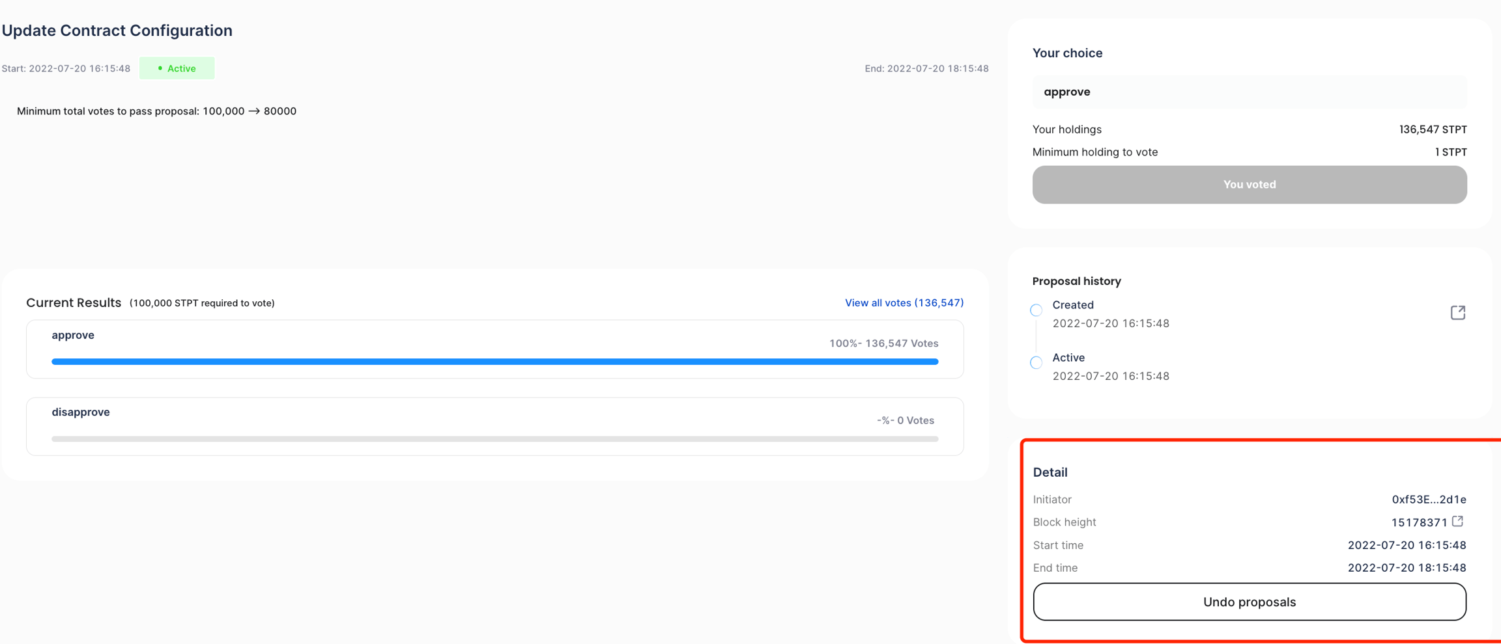The width and height of the screenshot is (1501, 644).
Task: Open block height 15178371 external link icon
Action: tap(1458, 522)
